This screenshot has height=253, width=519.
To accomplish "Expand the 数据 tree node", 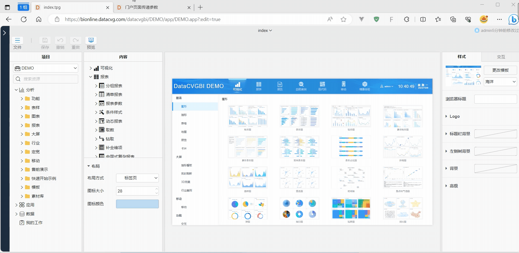I will pos(16,214).
